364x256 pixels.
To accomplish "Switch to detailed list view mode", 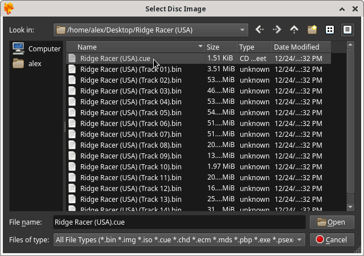I will point(347,30).
